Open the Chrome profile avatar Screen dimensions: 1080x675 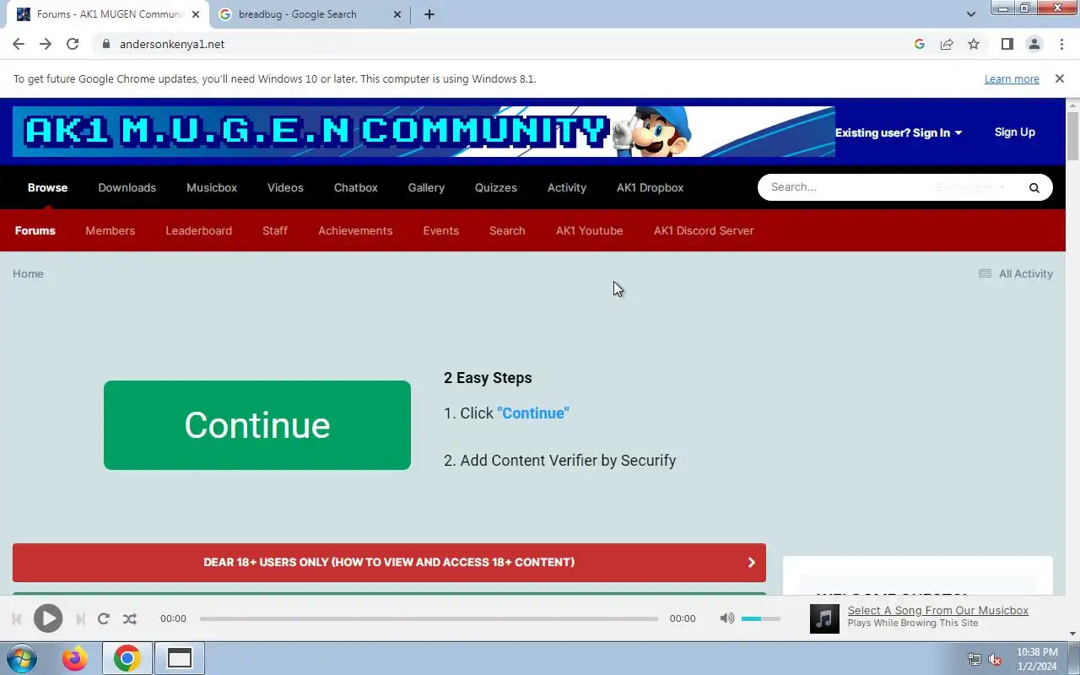[x=1034, y=44]
